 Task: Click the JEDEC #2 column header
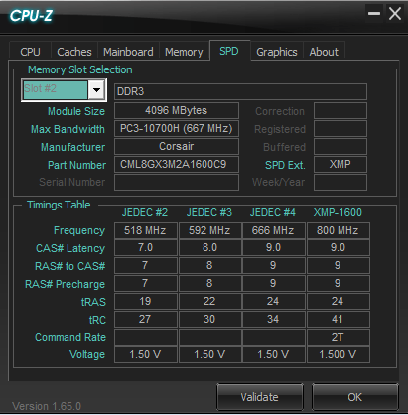tap(145, 212)
